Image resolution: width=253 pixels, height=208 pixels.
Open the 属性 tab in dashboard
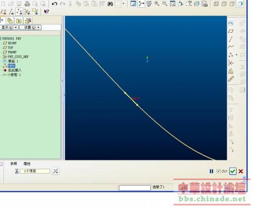27,163
